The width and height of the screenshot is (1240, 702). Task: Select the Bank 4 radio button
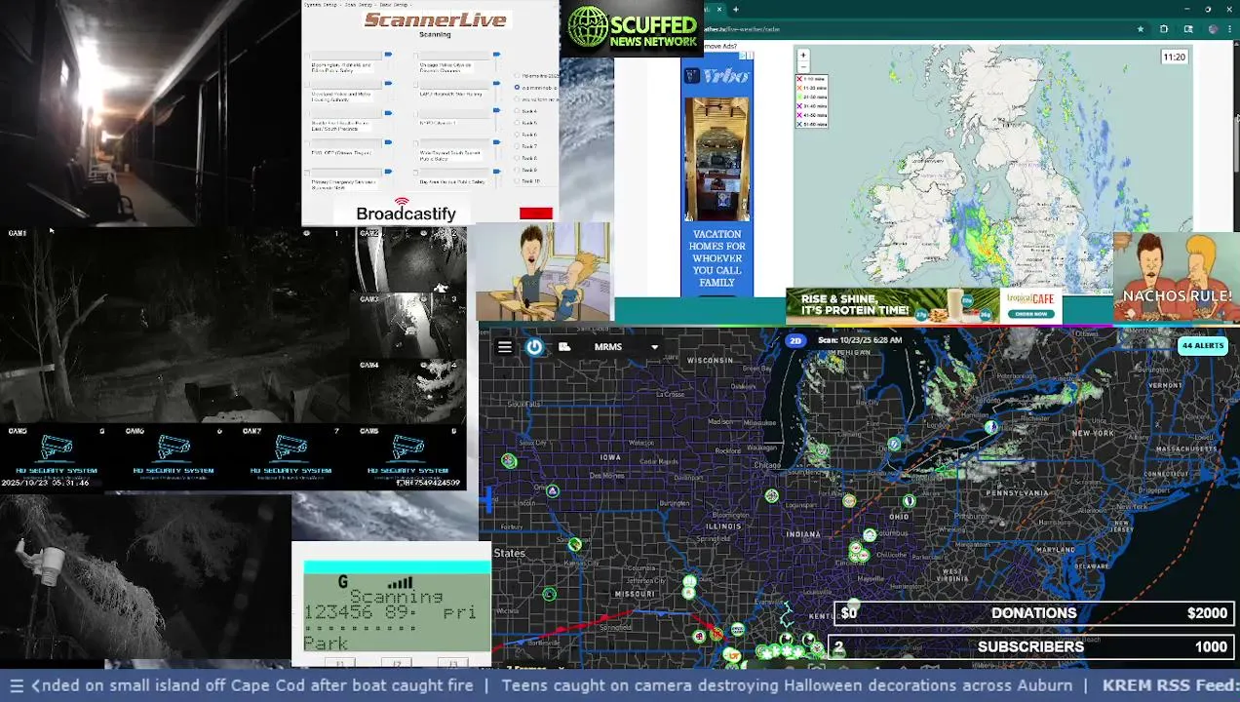517,110
